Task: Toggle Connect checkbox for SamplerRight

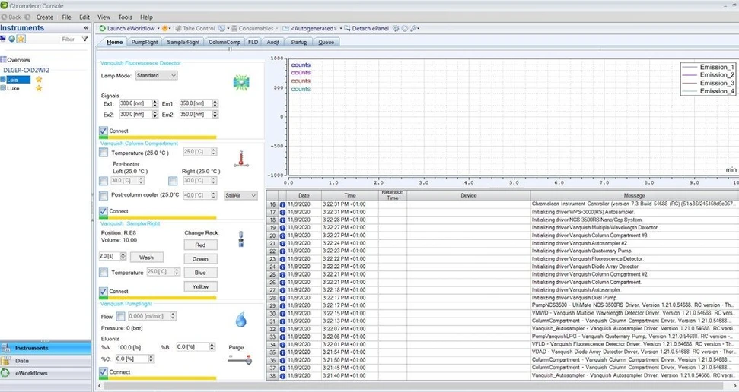Action: (x=104, y=291)
